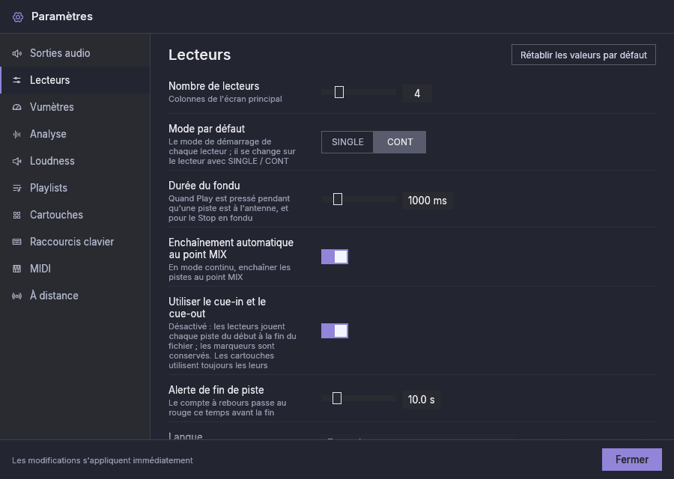Click the gauge icon for Vumètres

(16, 107)
